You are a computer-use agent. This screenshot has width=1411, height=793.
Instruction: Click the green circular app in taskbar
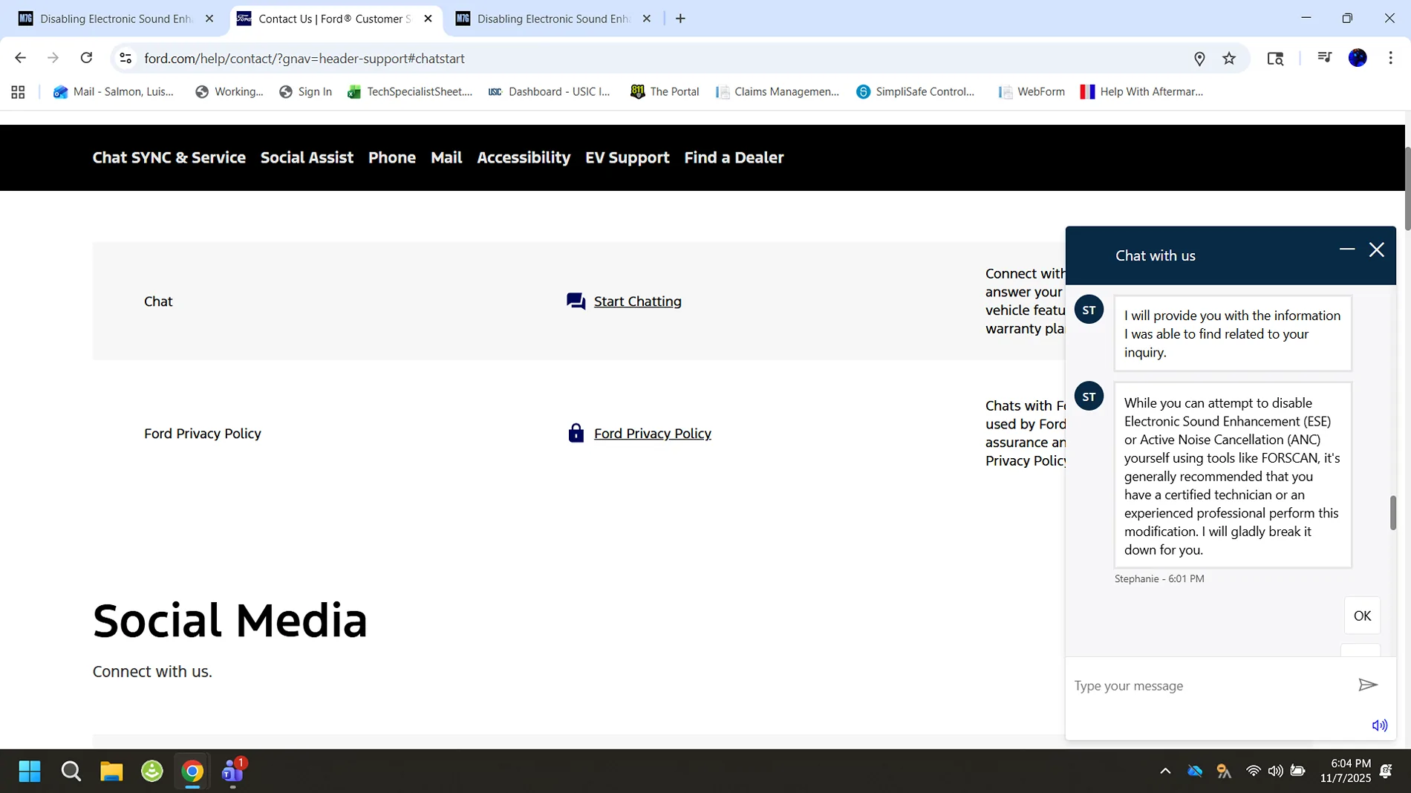pos(152,771)
